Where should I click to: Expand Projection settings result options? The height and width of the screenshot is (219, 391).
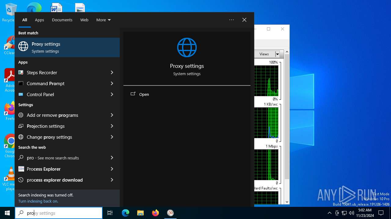pos(112,126)
